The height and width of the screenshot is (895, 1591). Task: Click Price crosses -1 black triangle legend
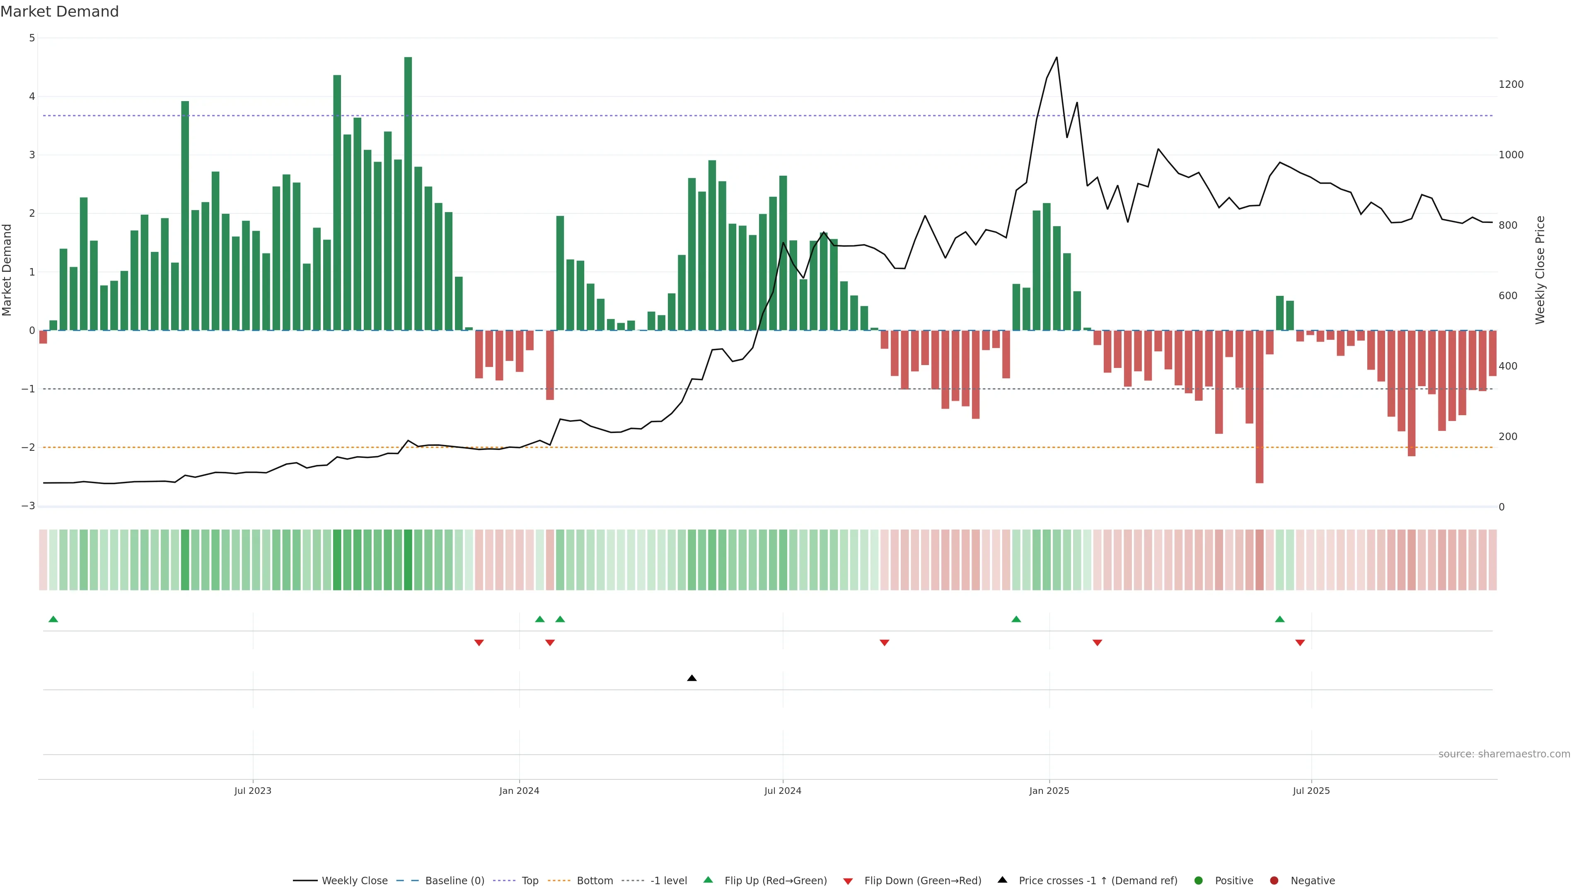click(1002, 880)
